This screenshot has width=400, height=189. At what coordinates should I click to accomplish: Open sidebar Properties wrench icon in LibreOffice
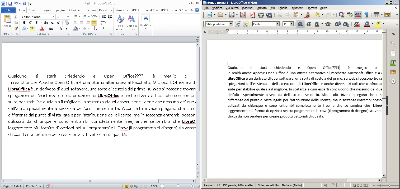tap(393, 44)
